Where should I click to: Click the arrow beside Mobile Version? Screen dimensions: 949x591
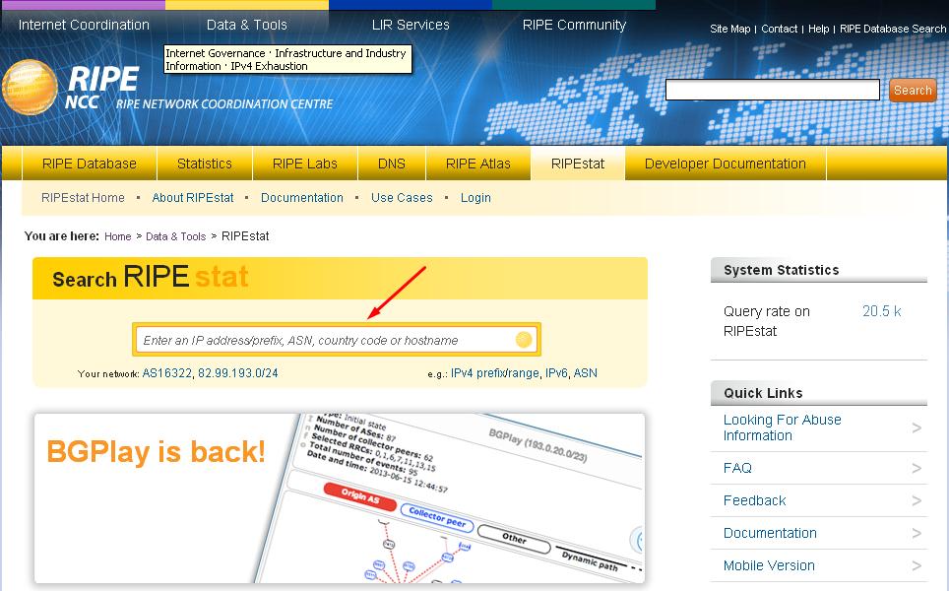click(917, 566)
